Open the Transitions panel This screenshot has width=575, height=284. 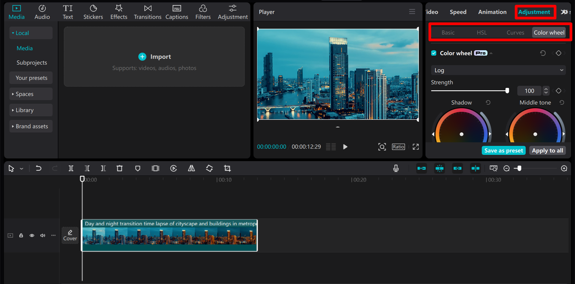coord(147,12)
